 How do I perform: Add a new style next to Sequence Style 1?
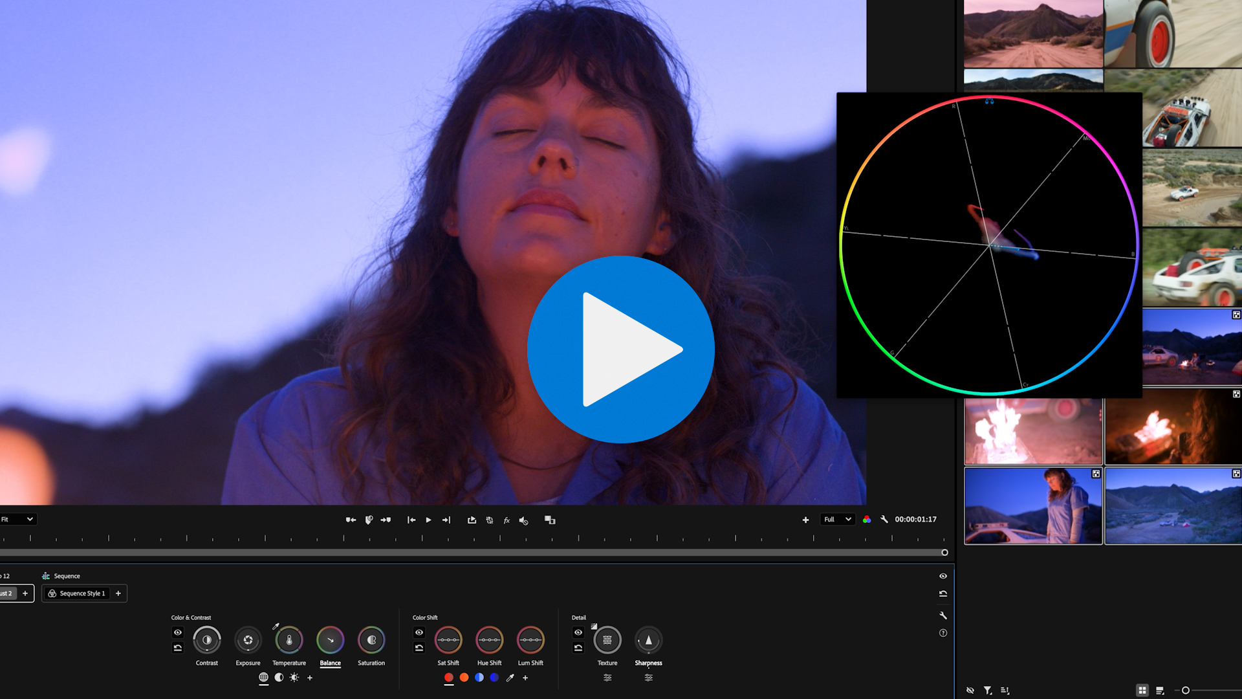[118, 594]
